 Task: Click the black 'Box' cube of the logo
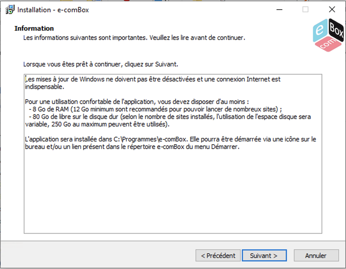(336, 29)
